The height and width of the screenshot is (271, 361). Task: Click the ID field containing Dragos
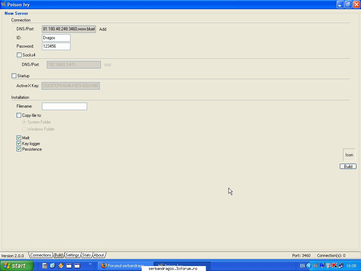(56, 38)
